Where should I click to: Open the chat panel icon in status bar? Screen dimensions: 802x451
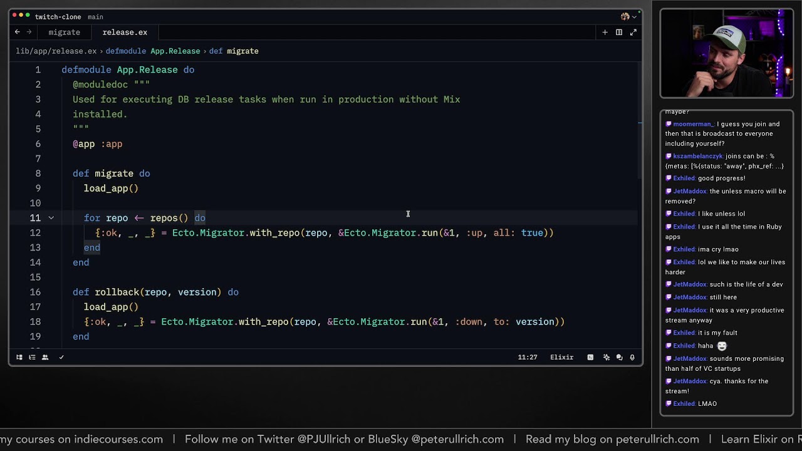[619, 357]
